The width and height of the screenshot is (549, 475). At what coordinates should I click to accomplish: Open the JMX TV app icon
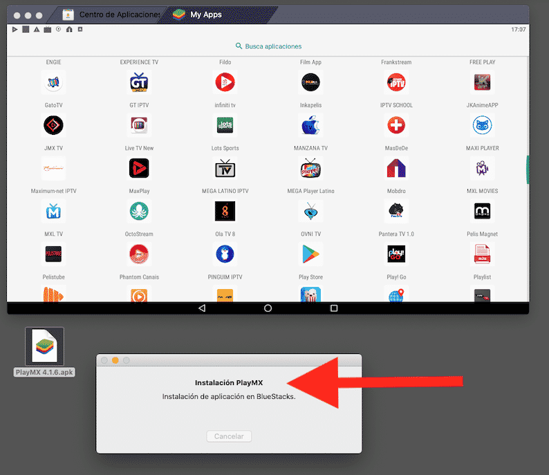[53, 125]
